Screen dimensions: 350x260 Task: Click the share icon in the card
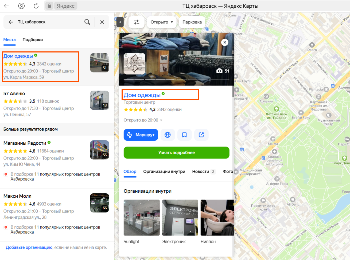click(x=201, y=135)
